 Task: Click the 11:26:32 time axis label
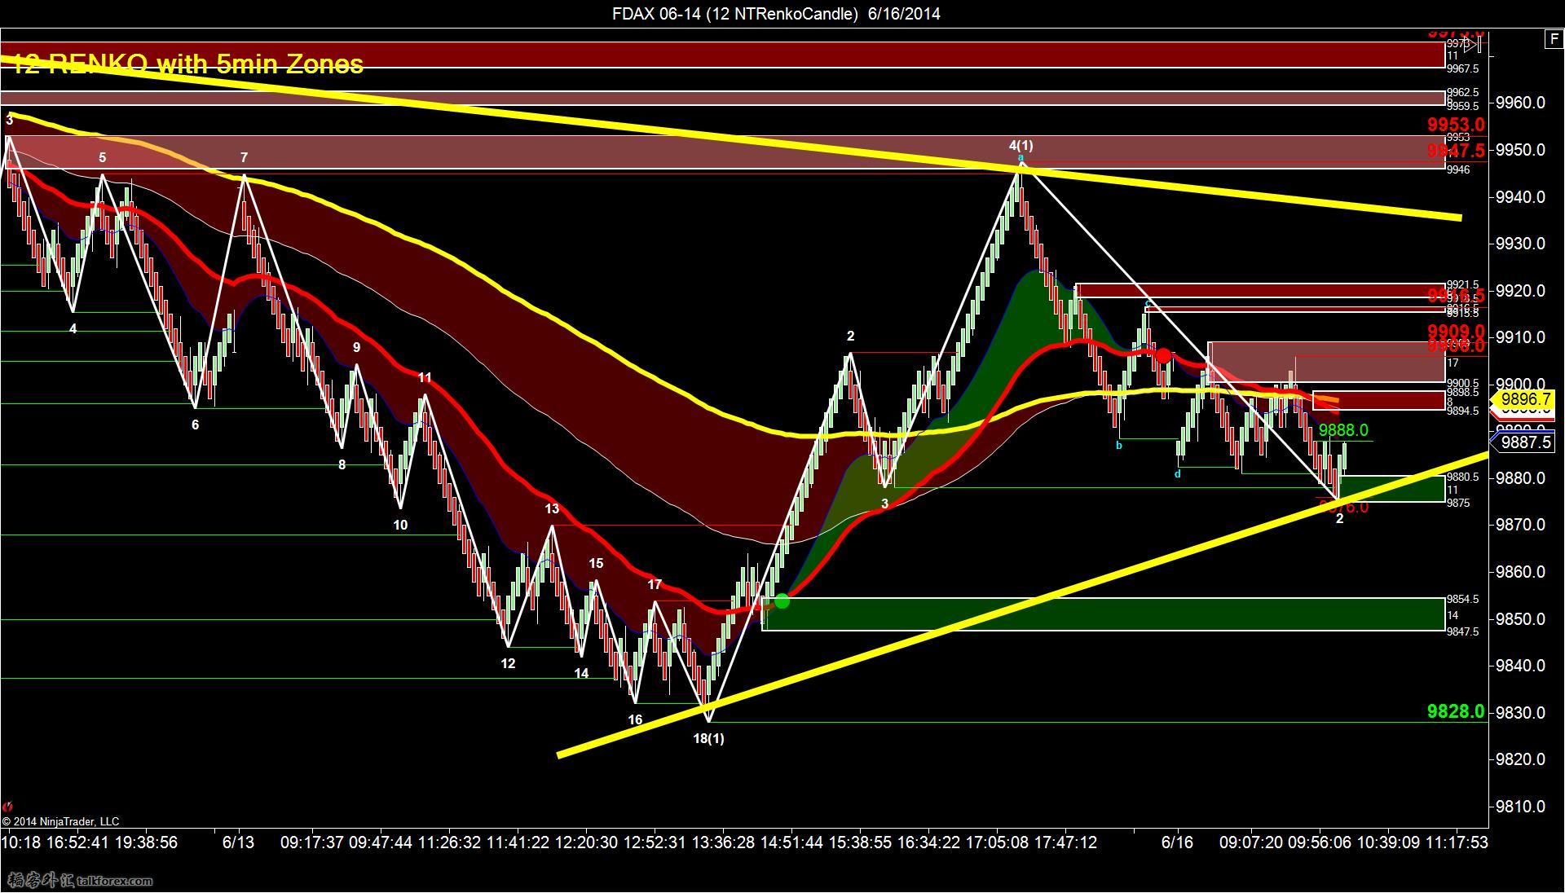449,842
